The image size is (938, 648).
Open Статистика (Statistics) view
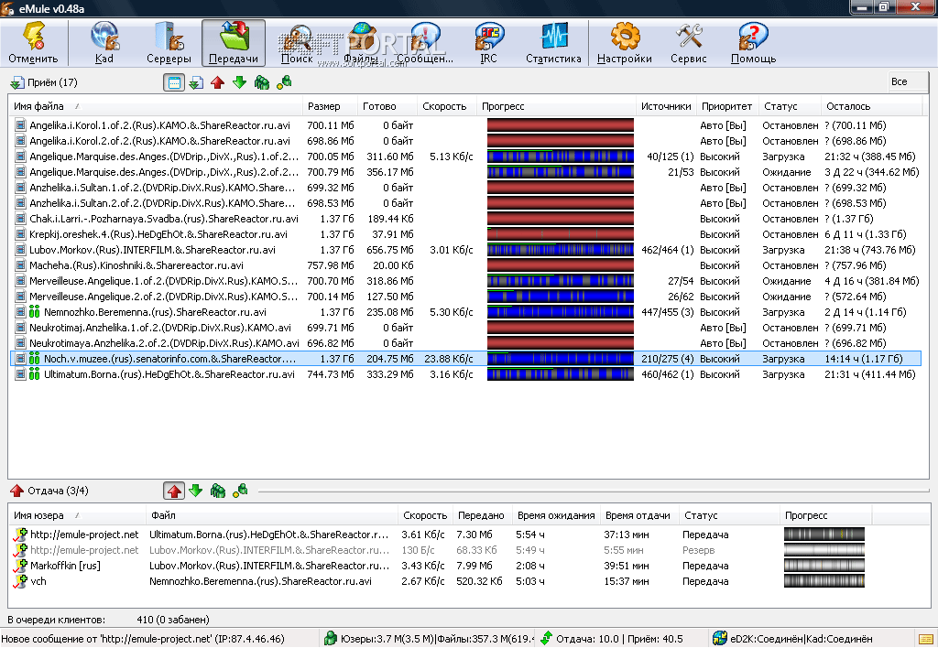[553, 43]
